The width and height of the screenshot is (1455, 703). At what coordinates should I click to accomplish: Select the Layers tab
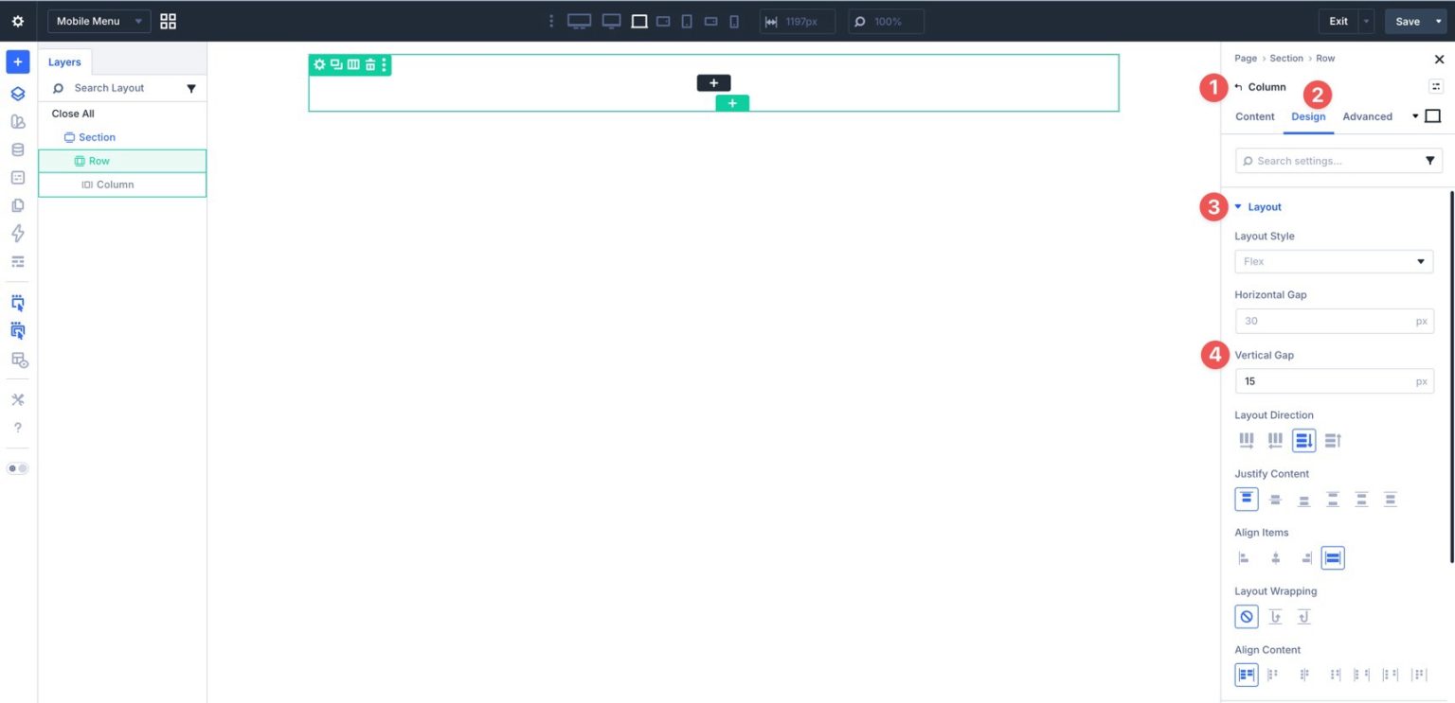(64, 62)
